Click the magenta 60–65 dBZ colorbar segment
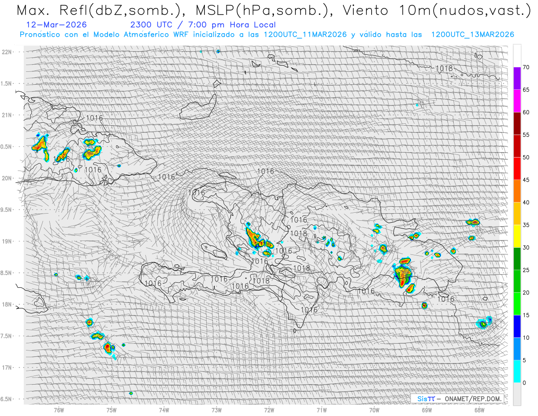This screenshot has height=416, width=538. [x=517, y=101]
